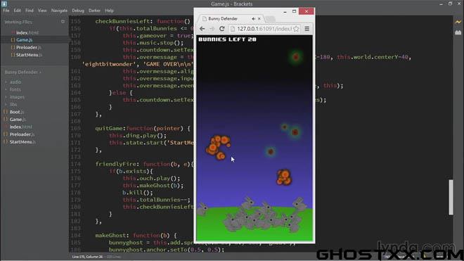Image resolution: width=464 pixels, height=261 pixels.
Task: Click the working files settings gear icon
Action: click(x=63, y=22)
